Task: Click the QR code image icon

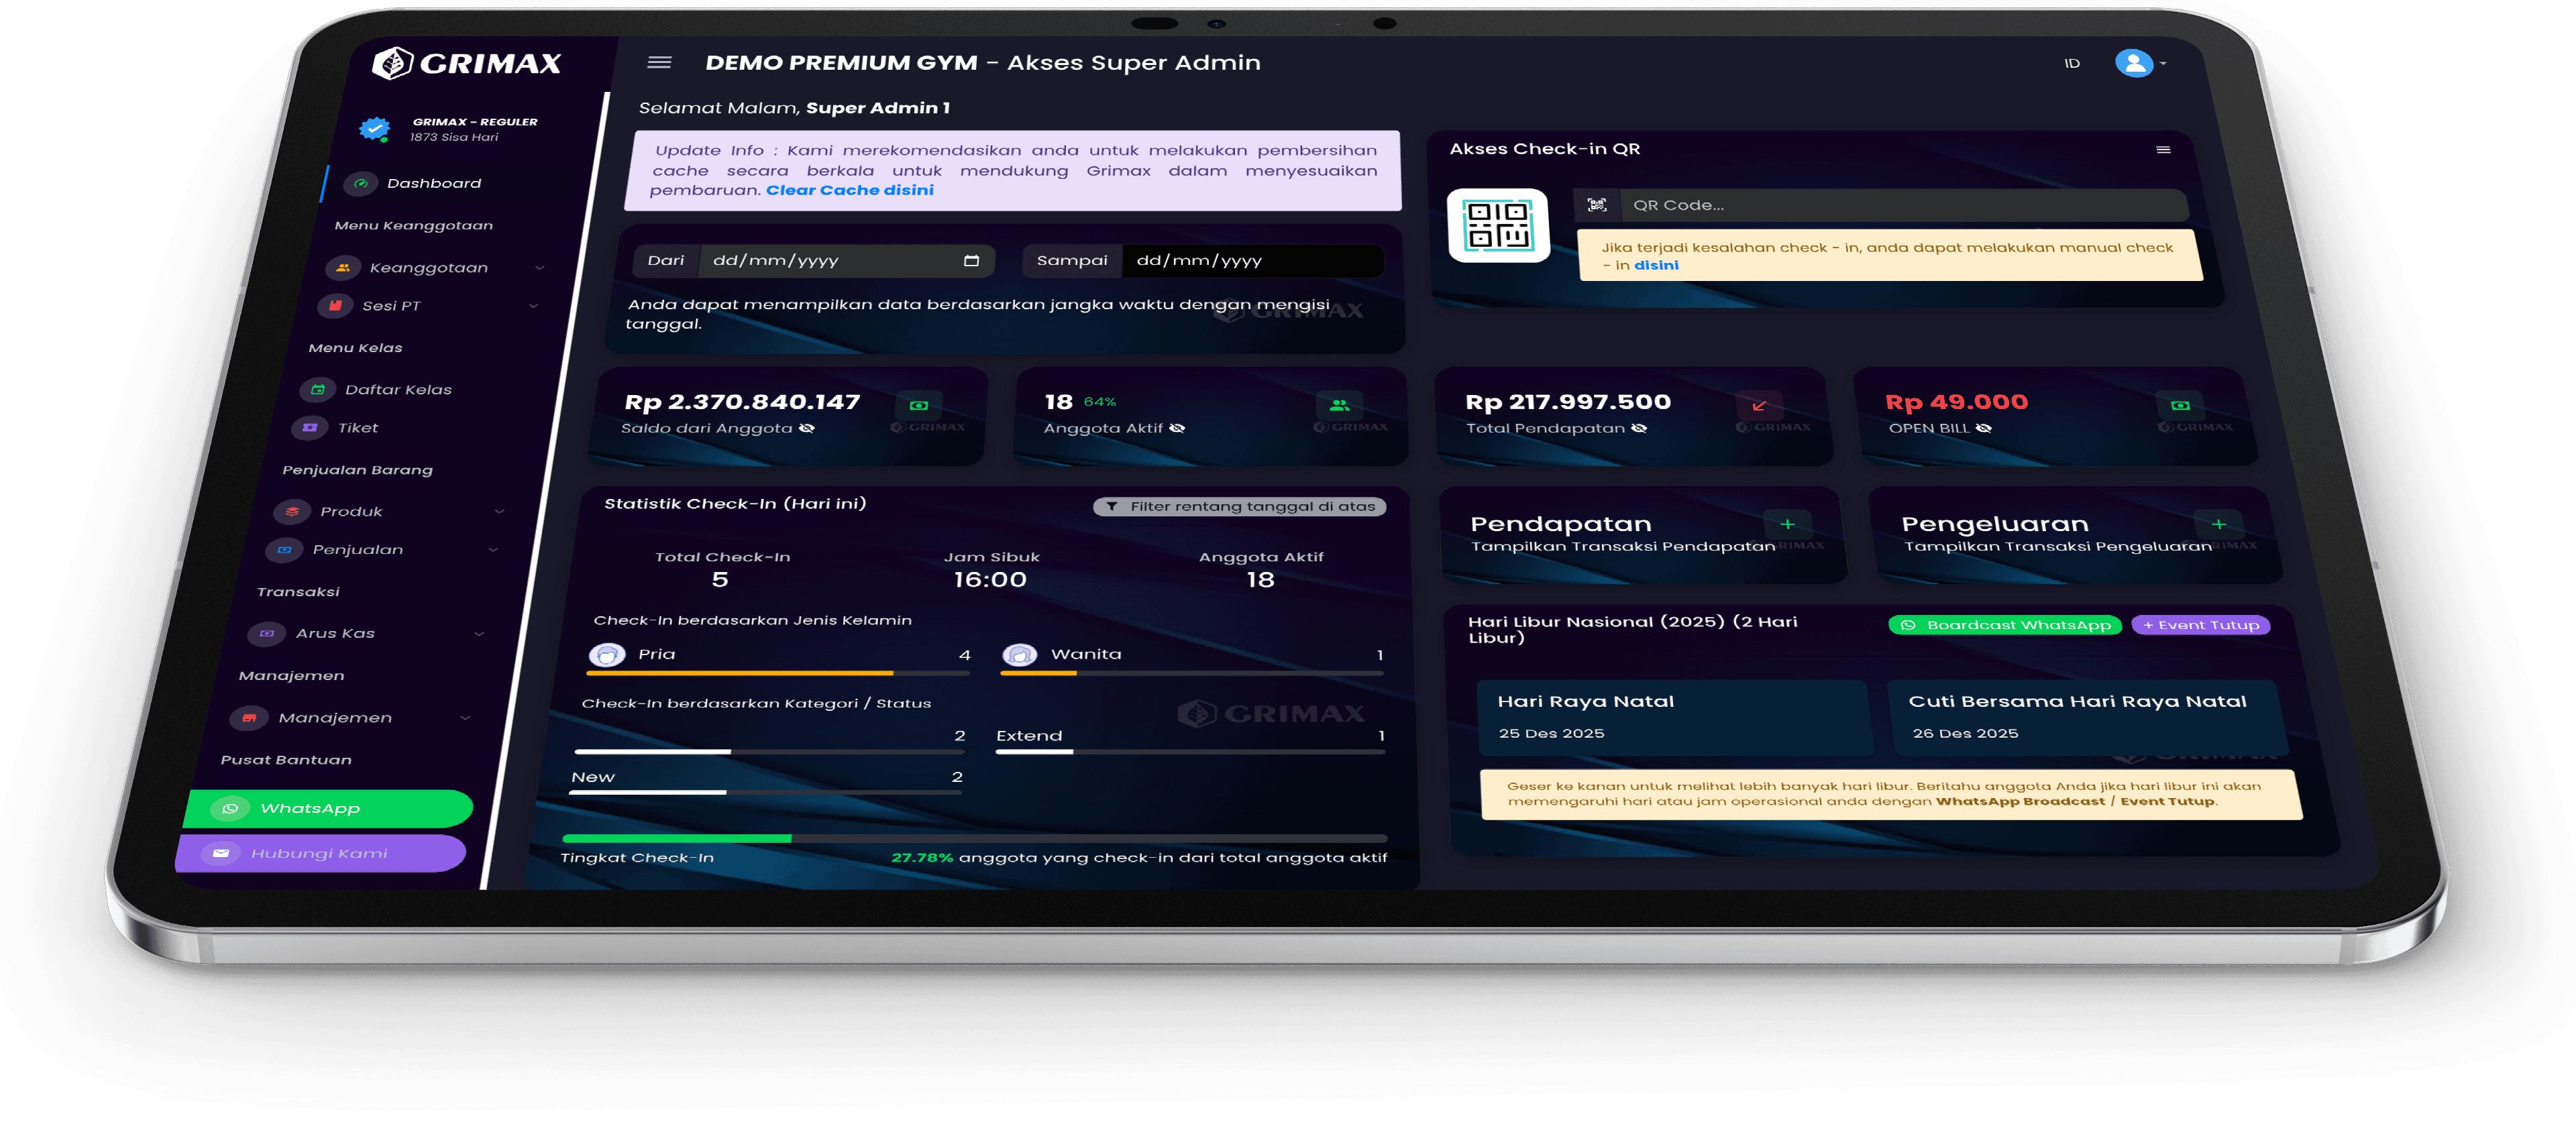Action: (1498, 225)
